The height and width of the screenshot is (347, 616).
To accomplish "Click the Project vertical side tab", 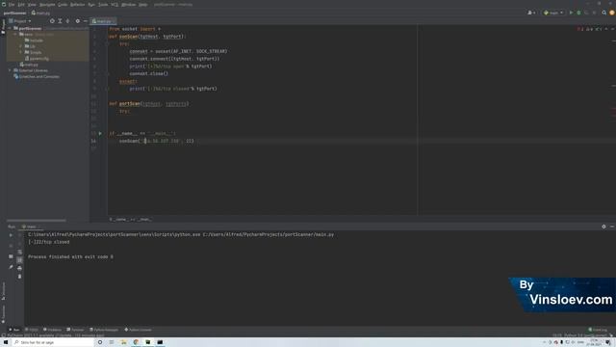I will pos(3,26).
